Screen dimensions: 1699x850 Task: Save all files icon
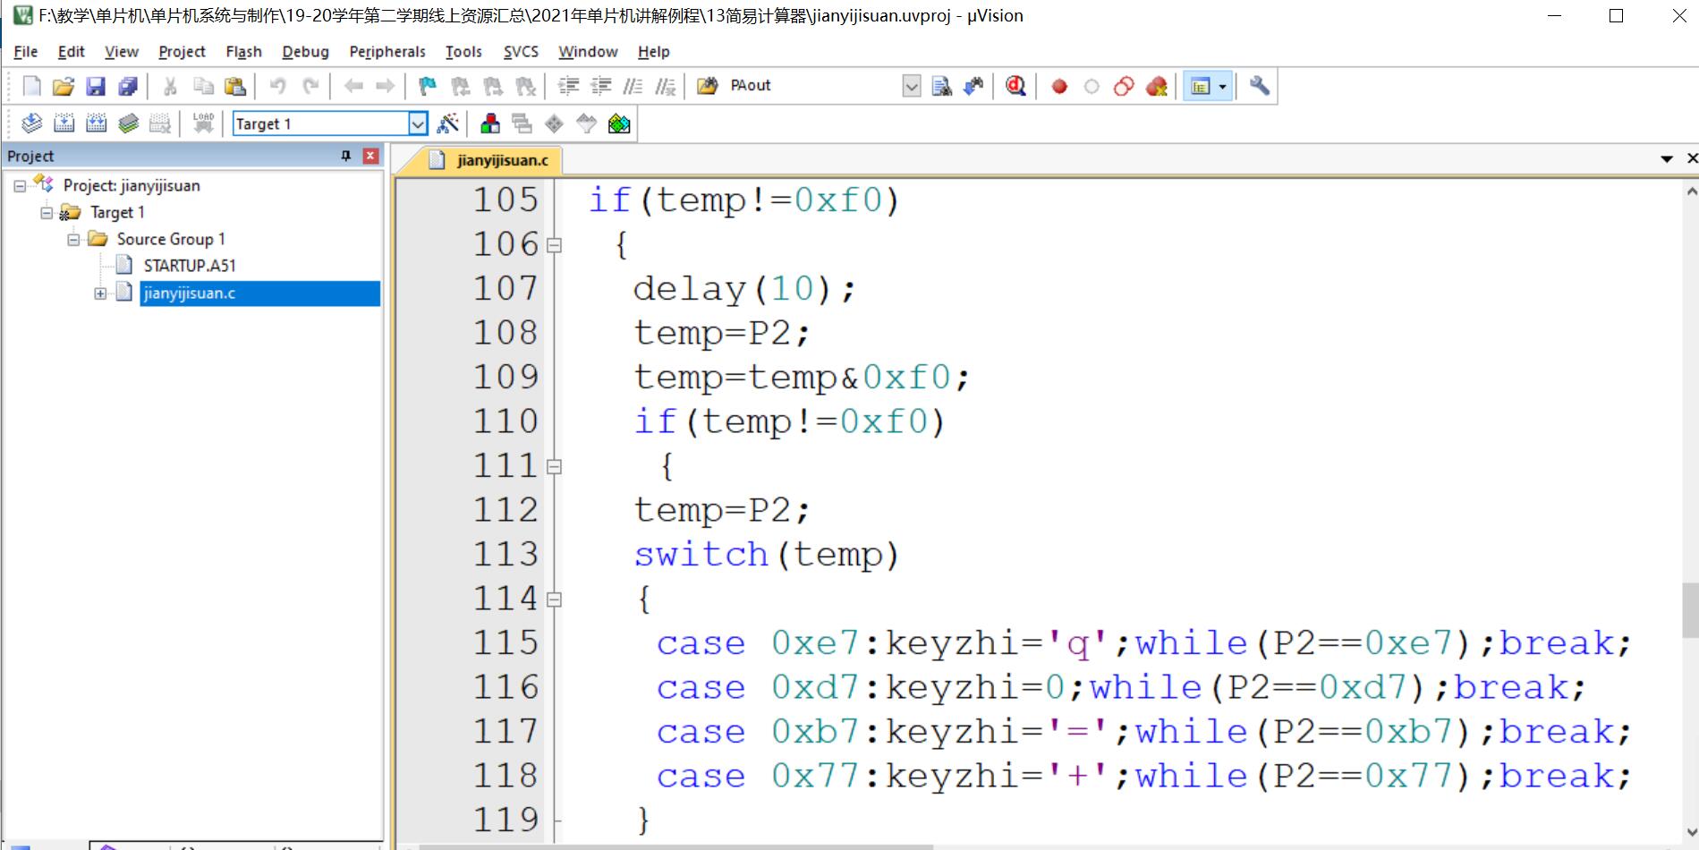coord(128,86)
